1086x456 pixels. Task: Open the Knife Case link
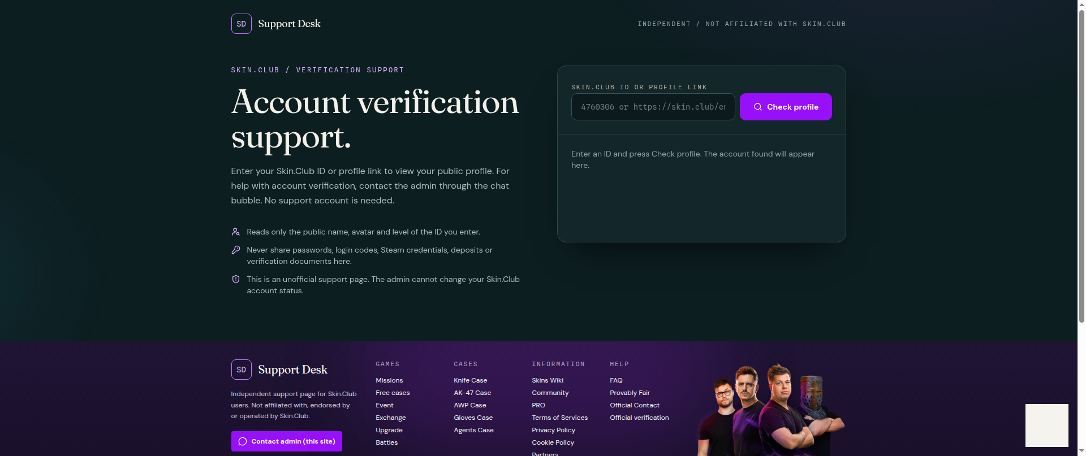pos(471,380)
